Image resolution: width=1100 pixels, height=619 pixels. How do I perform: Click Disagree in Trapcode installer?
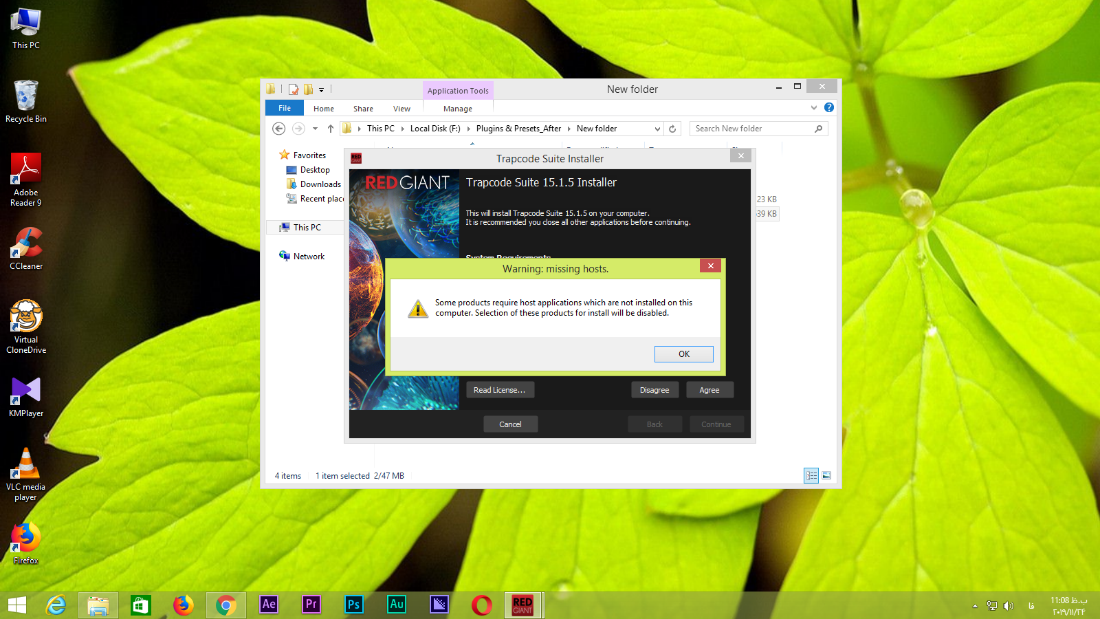654,390
